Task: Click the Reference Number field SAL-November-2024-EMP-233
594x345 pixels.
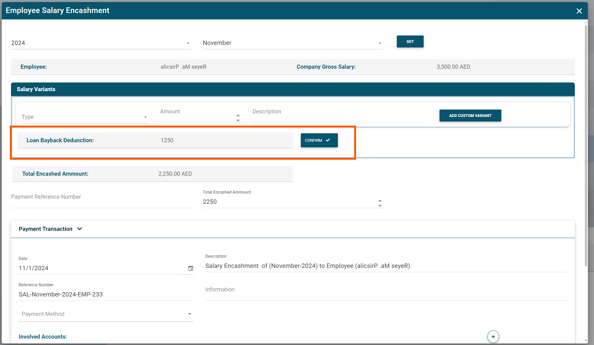Action: coord(106,294)
